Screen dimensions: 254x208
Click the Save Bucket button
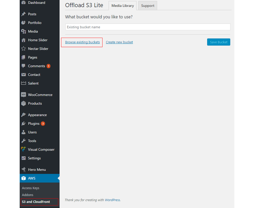(x=219, y=42)
